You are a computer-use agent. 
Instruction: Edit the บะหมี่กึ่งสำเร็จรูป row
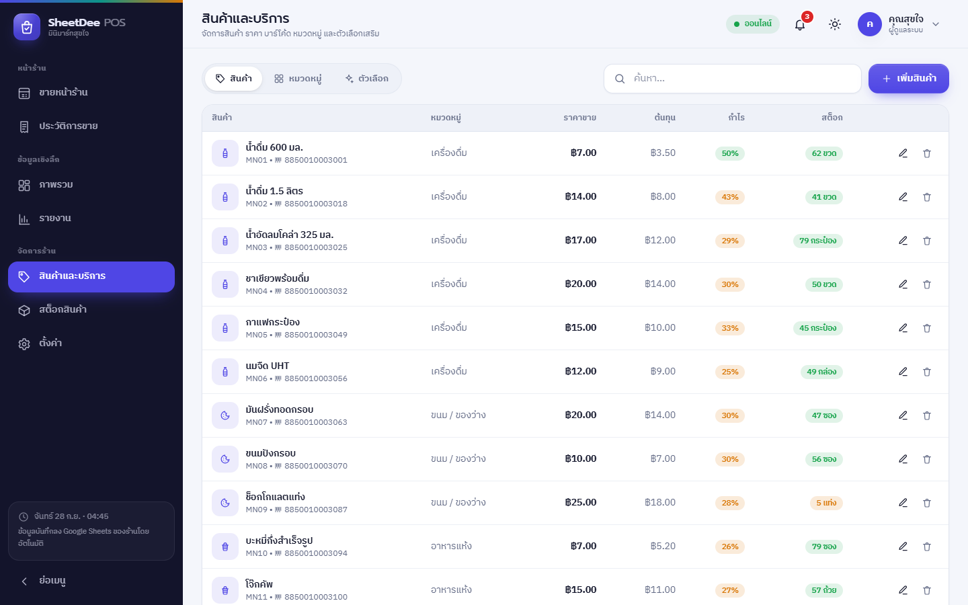903,547
